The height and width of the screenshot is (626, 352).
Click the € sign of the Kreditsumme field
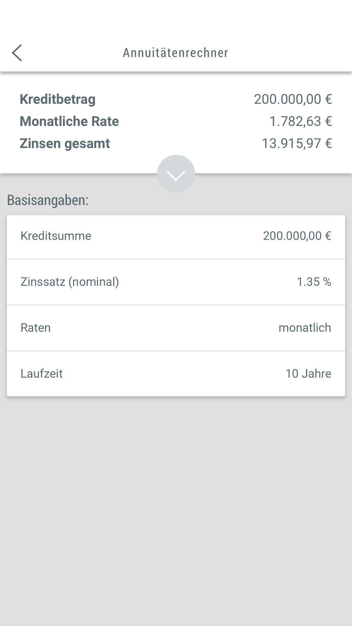pos(328,236)
